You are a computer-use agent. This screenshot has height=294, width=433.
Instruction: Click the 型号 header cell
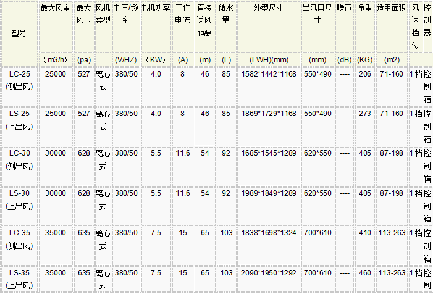(x=20, y=33)
